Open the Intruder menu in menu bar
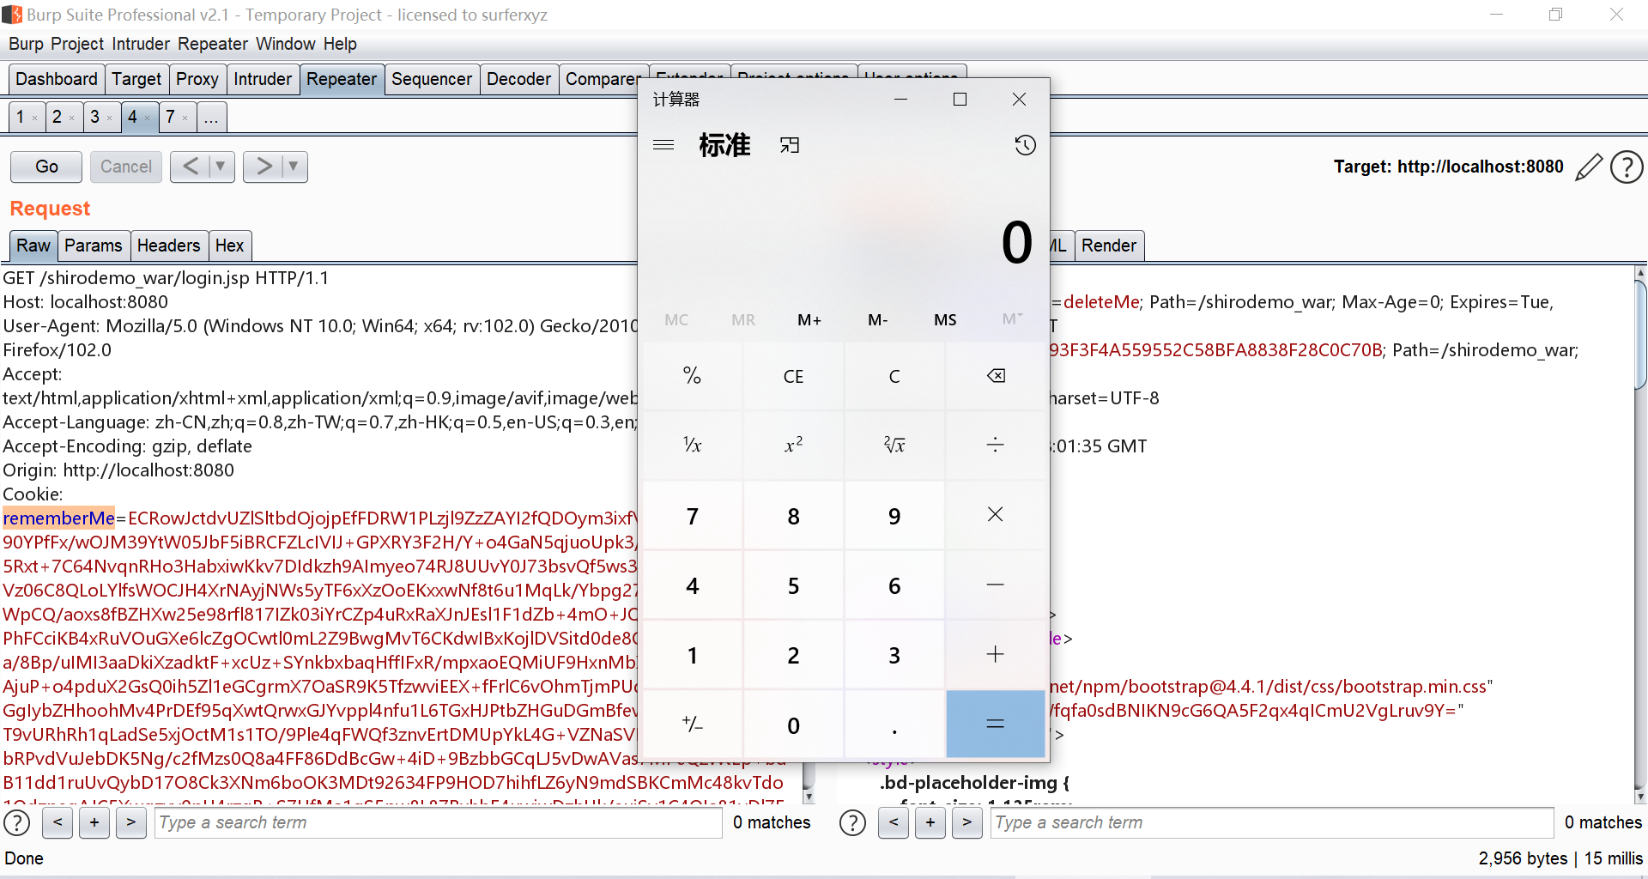This screenshot has height=879, width=1648. (x=141, y=44)
